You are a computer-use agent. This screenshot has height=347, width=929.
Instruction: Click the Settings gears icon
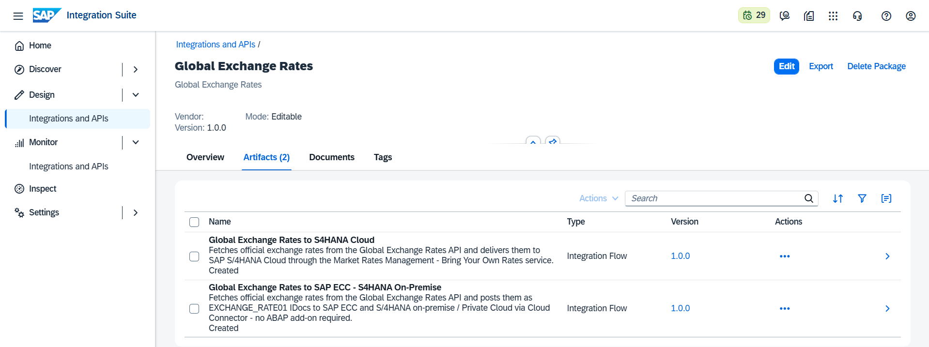[19, 212]
